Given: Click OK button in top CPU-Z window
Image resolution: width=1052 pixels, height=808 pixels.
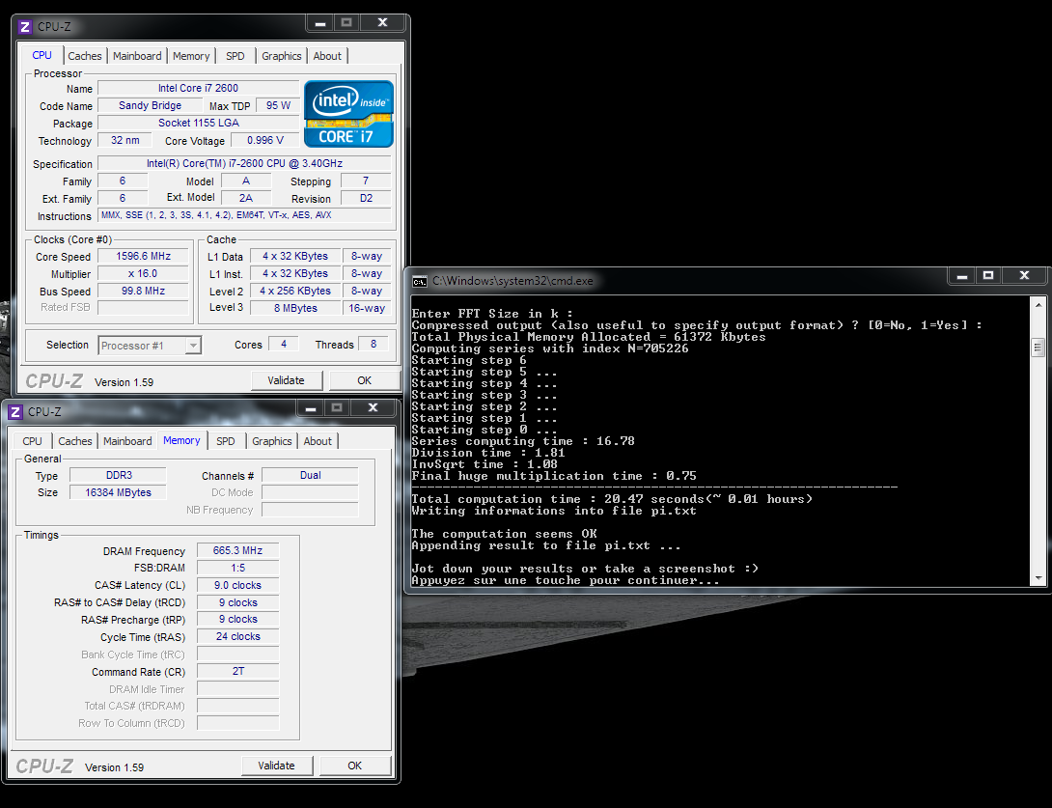Looking at the screenshot, I should point(364,380).
